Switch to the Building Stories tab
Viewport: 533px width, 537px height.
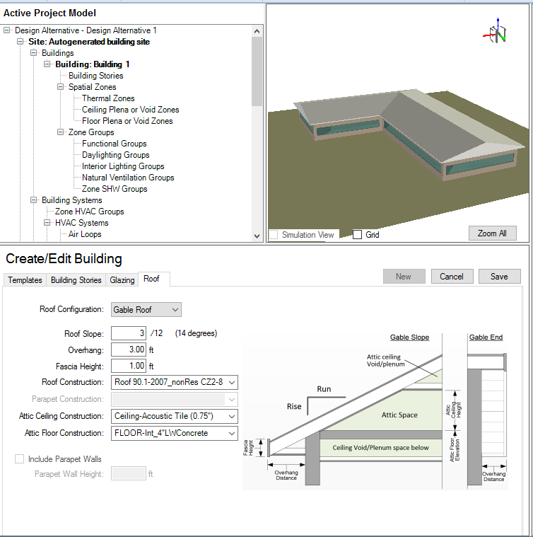tap(76, 280)
